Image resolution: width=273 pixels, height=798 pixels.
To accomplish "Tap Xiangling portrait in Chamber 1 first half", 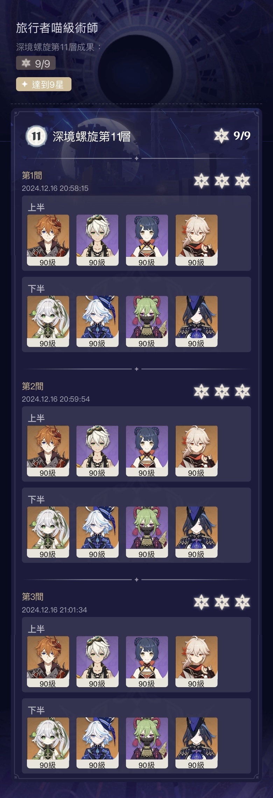I will tap(147, 240).
